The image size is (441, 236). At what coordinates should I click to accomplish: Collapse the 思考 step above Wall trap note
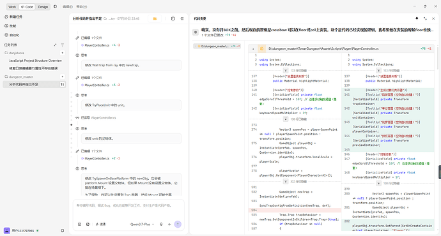click(81, 55)
